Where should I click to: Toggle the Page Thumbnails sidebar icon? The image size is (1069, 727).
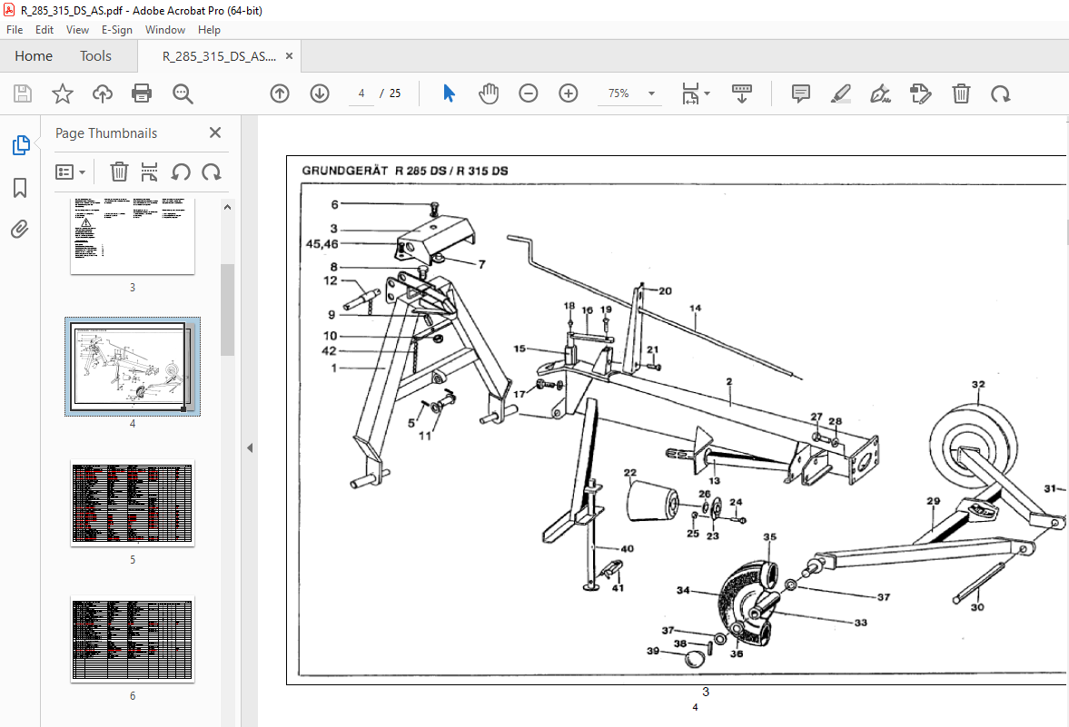tap(21, 145)
